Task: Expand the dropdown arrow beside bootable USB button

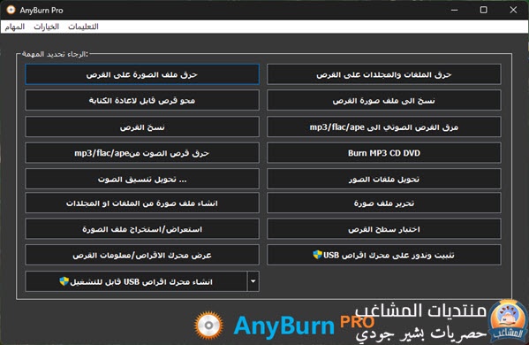Action: (x=253, y=281)
